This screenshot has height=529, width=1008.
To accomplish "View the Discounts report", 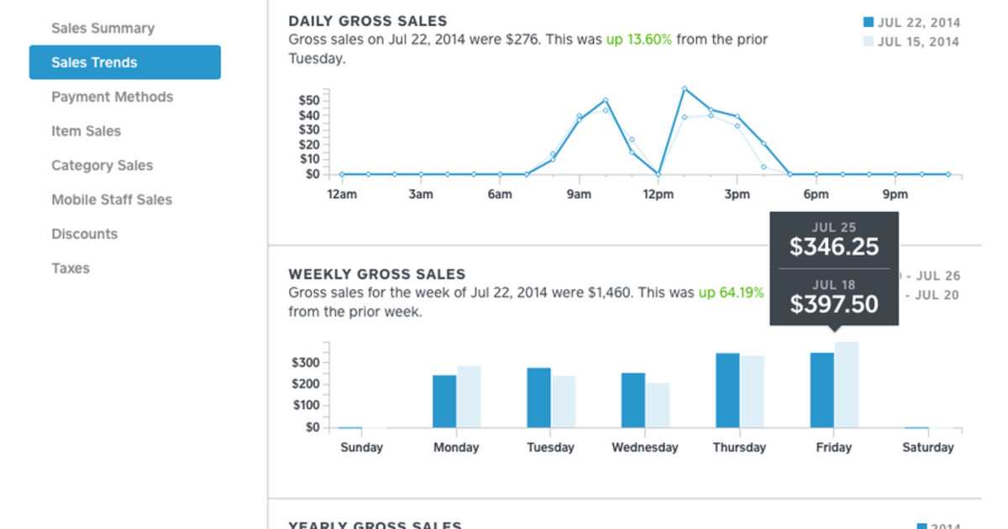I will point(84,233).
